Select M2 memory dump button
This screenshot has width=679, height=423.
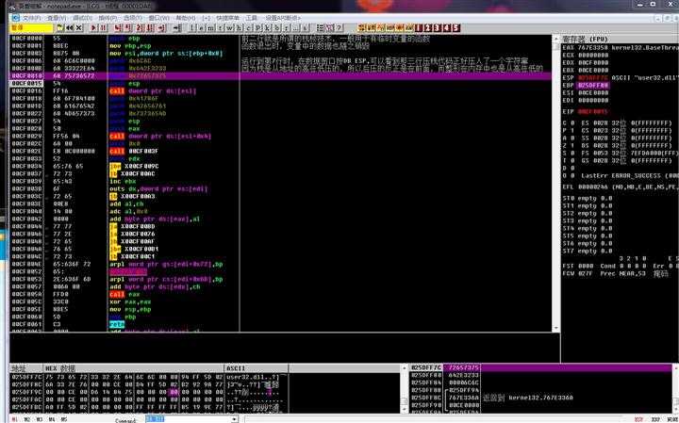point(27,419)
